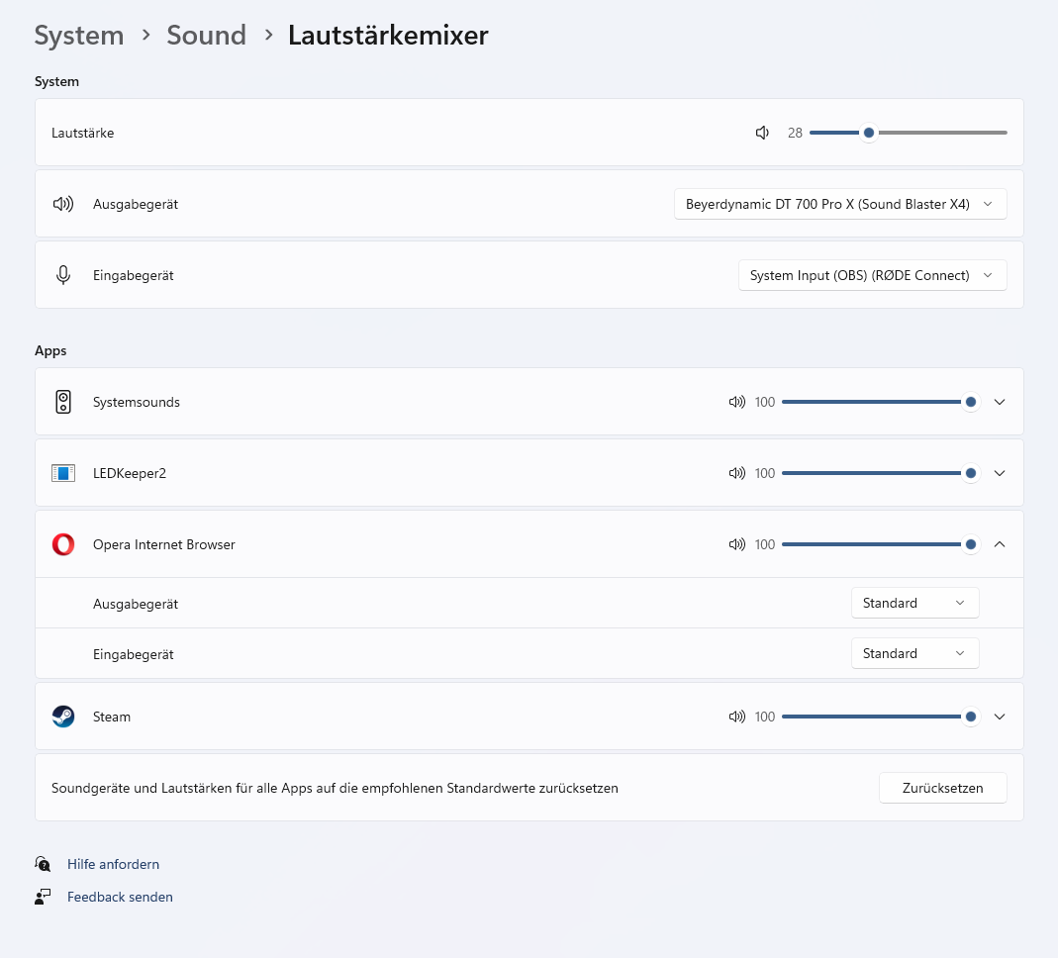Open the Eingabegerät System Input dropdown

tap(873, 275)
